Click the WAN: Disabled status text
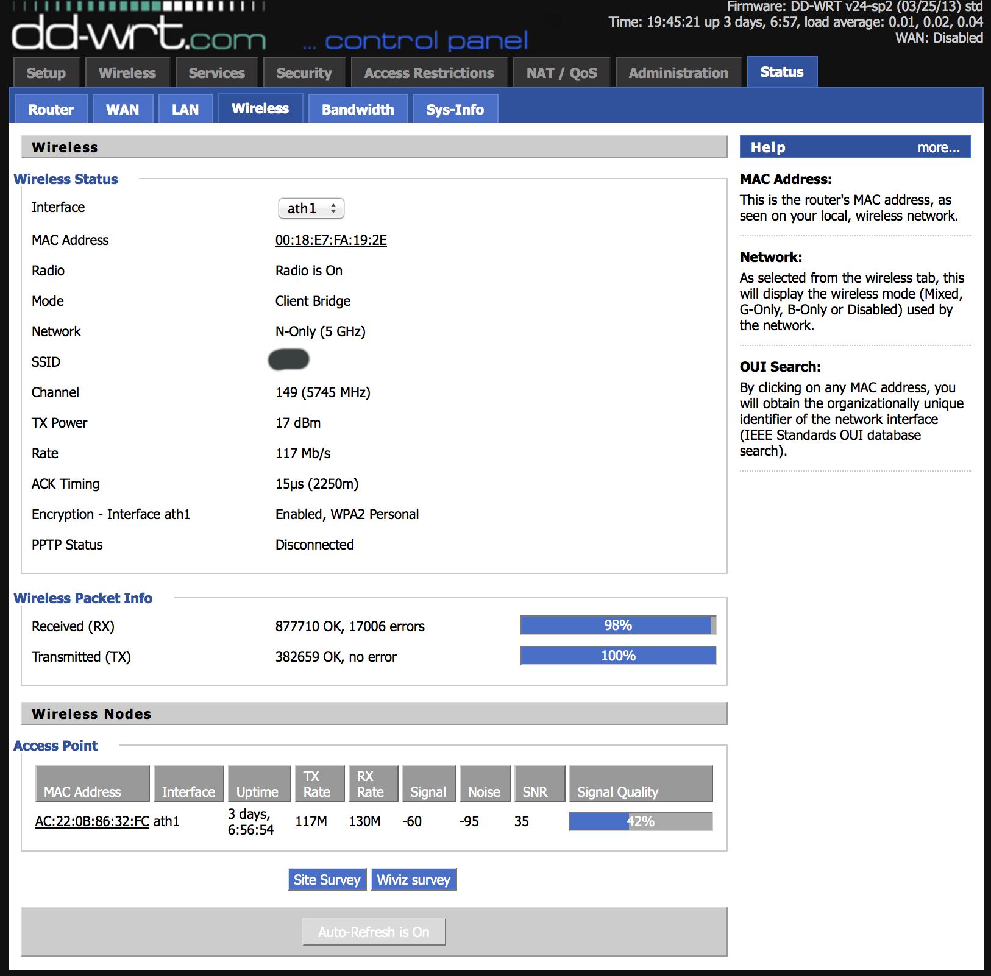Viewport: 991px width, 976px height. (939, 38)
